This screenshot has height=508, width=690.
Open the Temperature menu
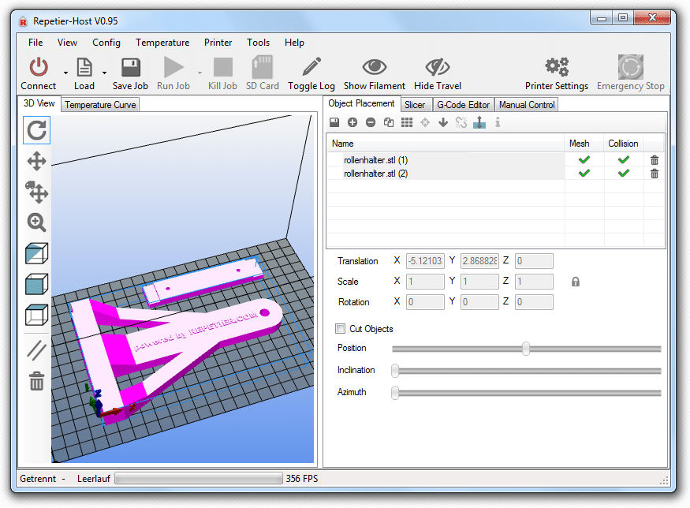coord(162,43)
